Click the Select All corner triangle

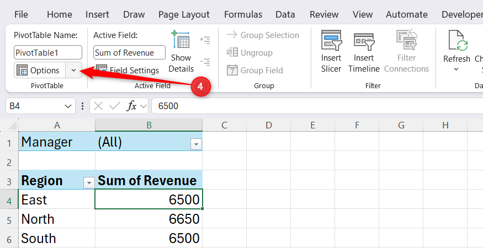(x=12, y=125)
